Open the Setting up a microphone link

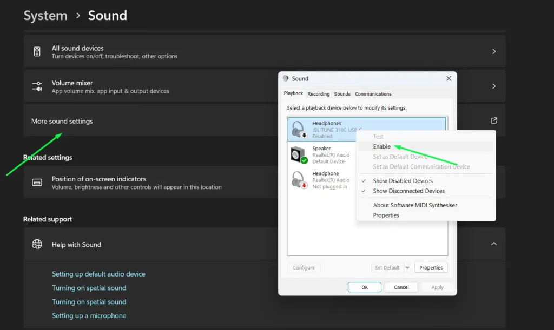pyautogui.click(x=89, y=315)
